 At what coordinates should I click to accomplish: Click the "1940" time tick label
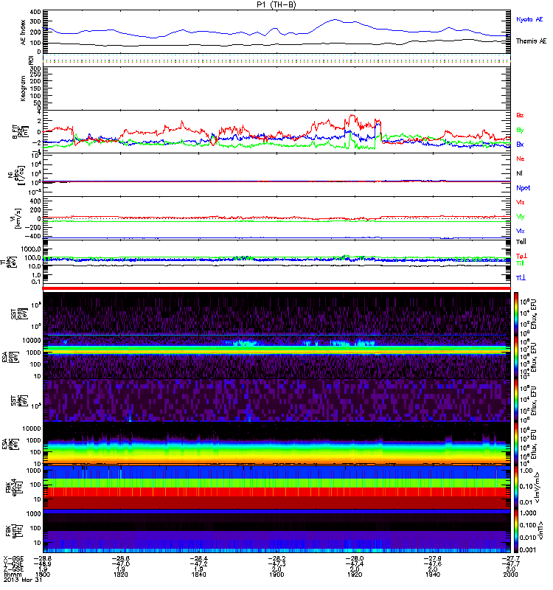pos(432,575)
